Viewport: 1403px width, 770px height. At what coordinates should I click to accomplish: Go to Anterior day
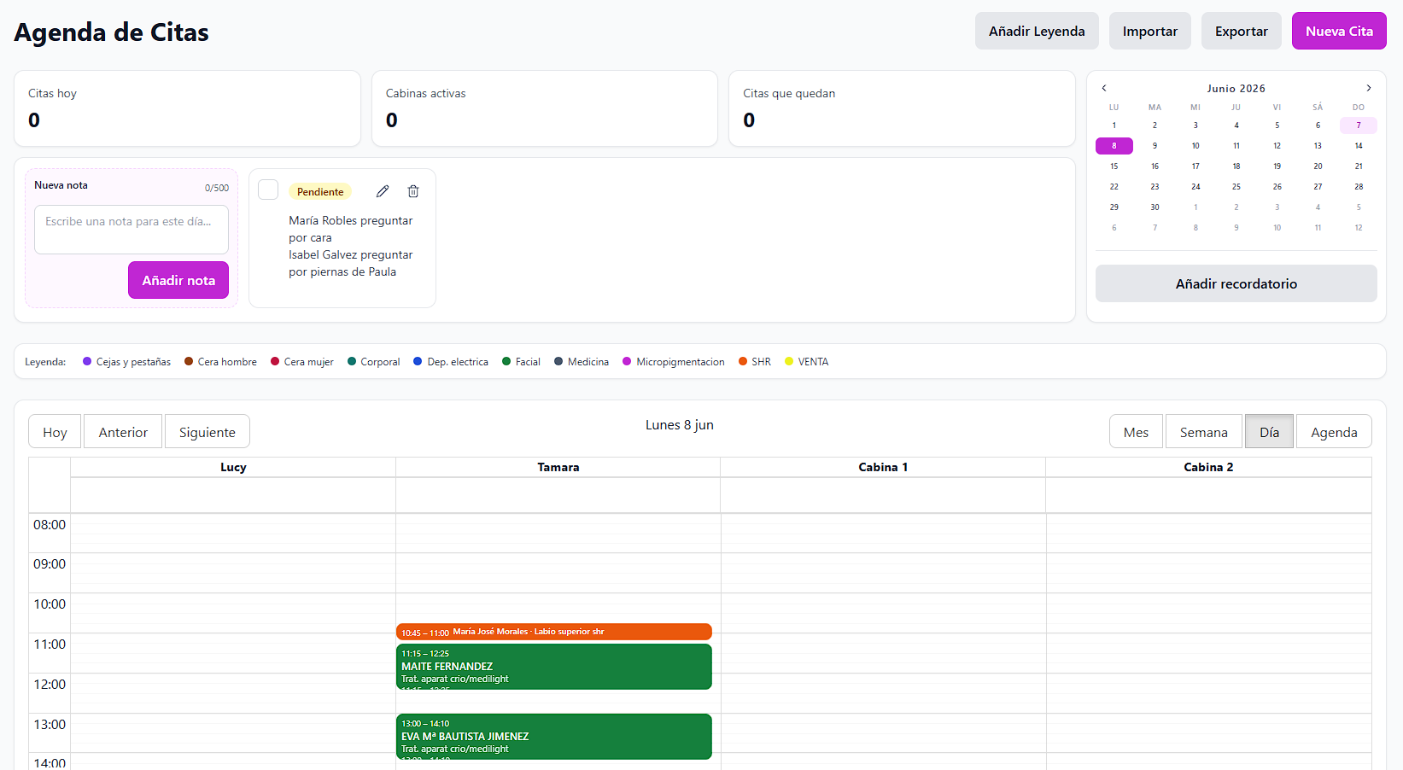(x=123, y=432)
